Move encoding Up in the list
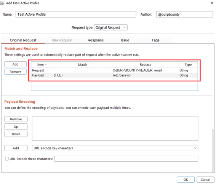 pyautogui.click(x=16, y=126)
